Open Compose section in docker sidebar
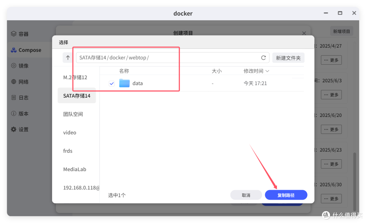 [x=29, y=50]
